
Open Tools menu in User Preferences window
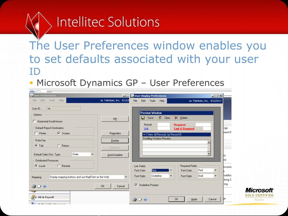pos(52,100)
